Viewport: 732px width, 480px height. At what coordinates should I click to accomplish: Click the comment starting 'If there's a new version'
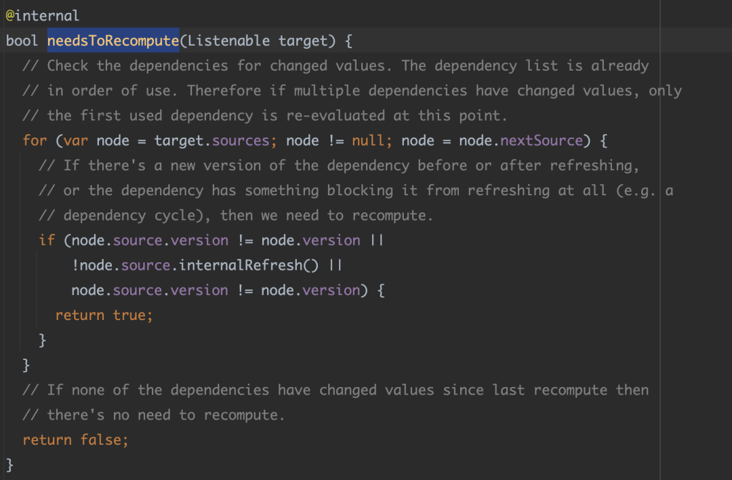coord(339,165)
